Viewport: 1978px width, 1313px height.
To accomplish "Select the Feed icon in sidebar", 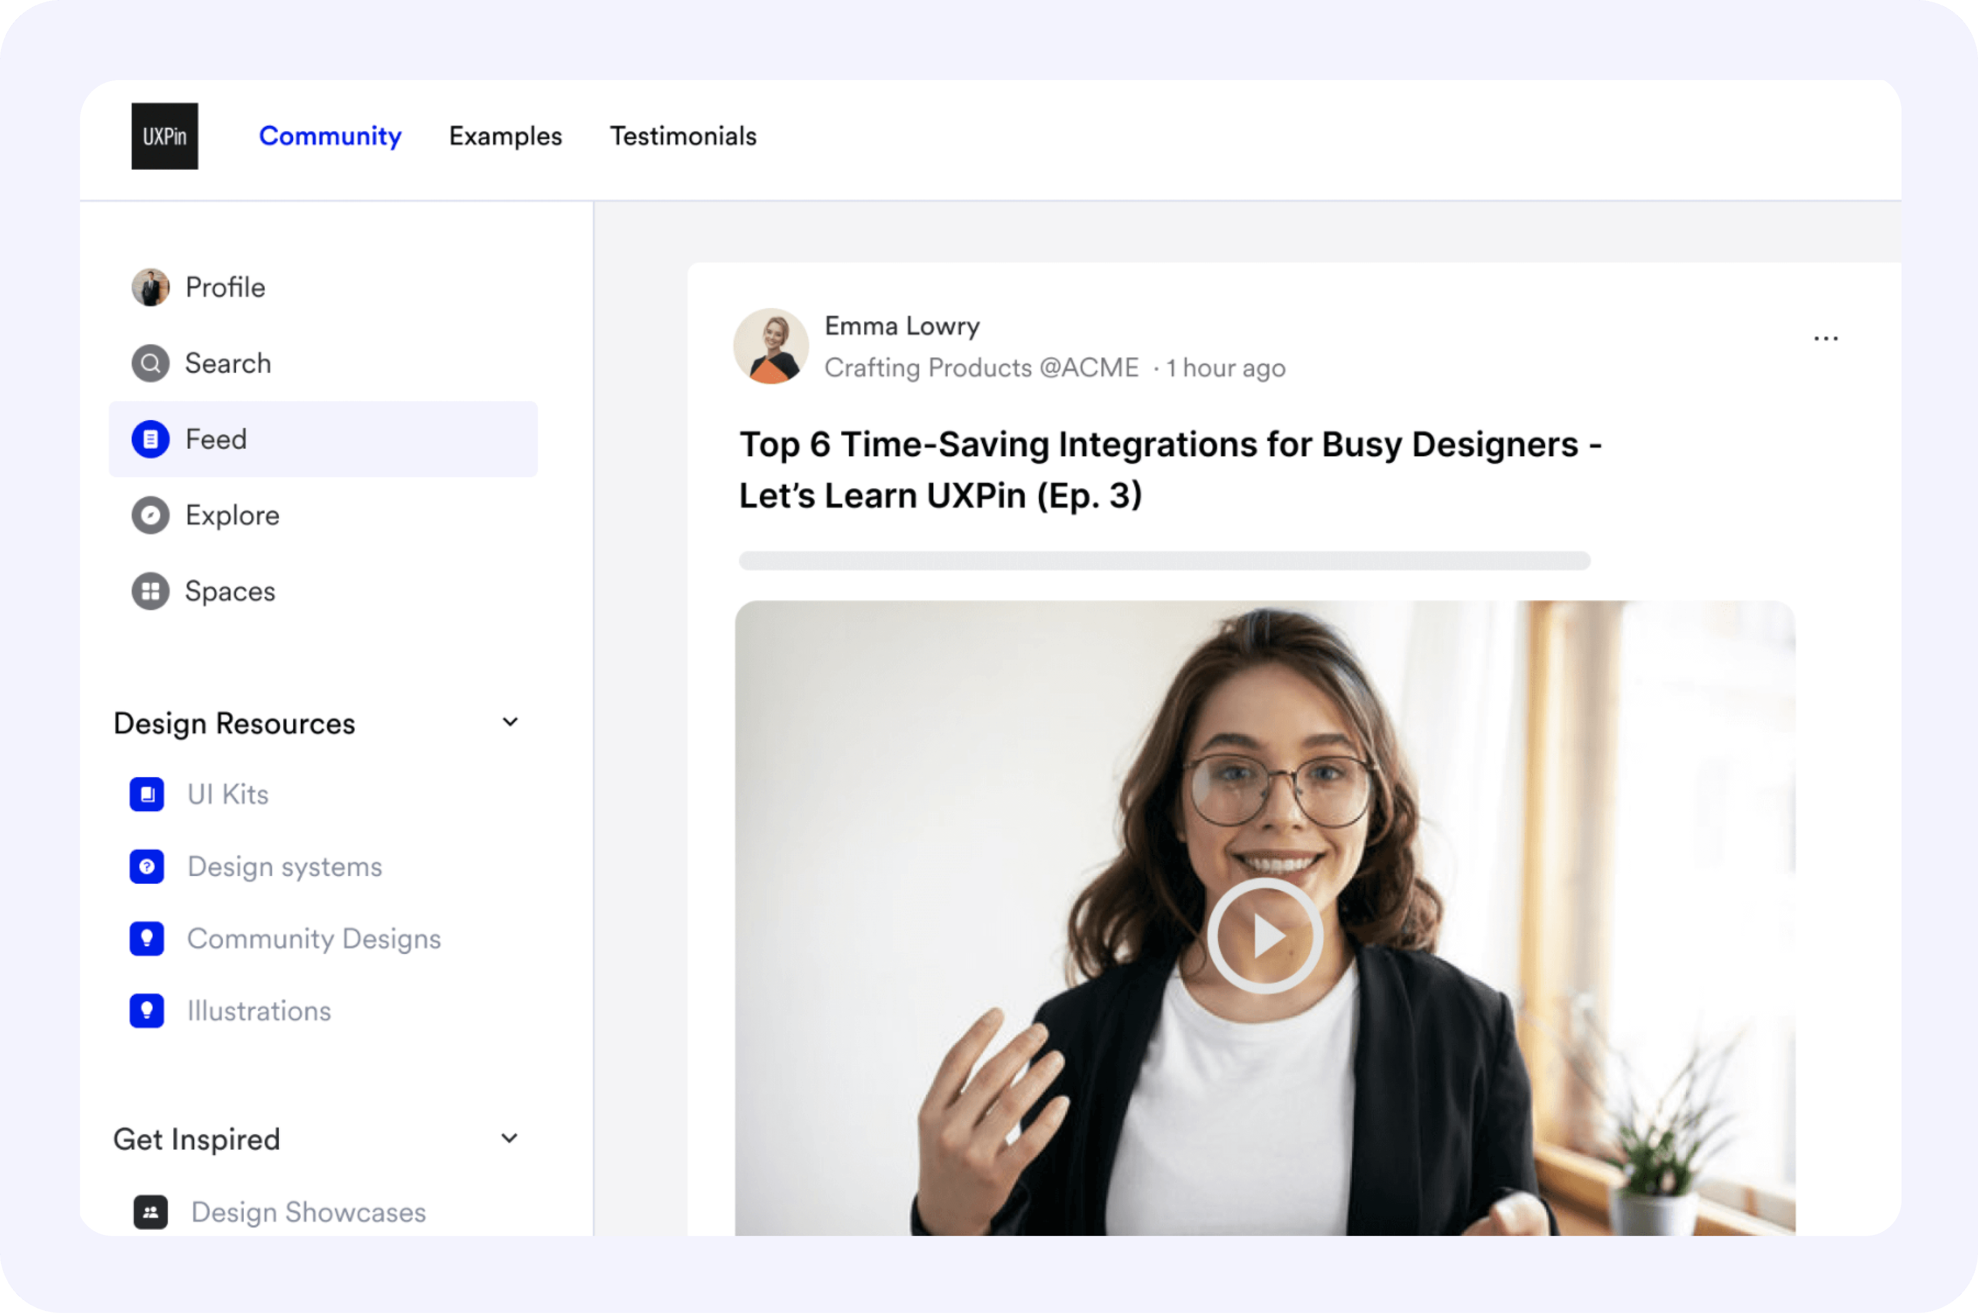I will tap(151, 439).
